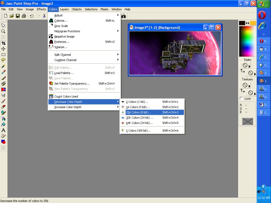Select the Crop tool

tap(3, 43)
